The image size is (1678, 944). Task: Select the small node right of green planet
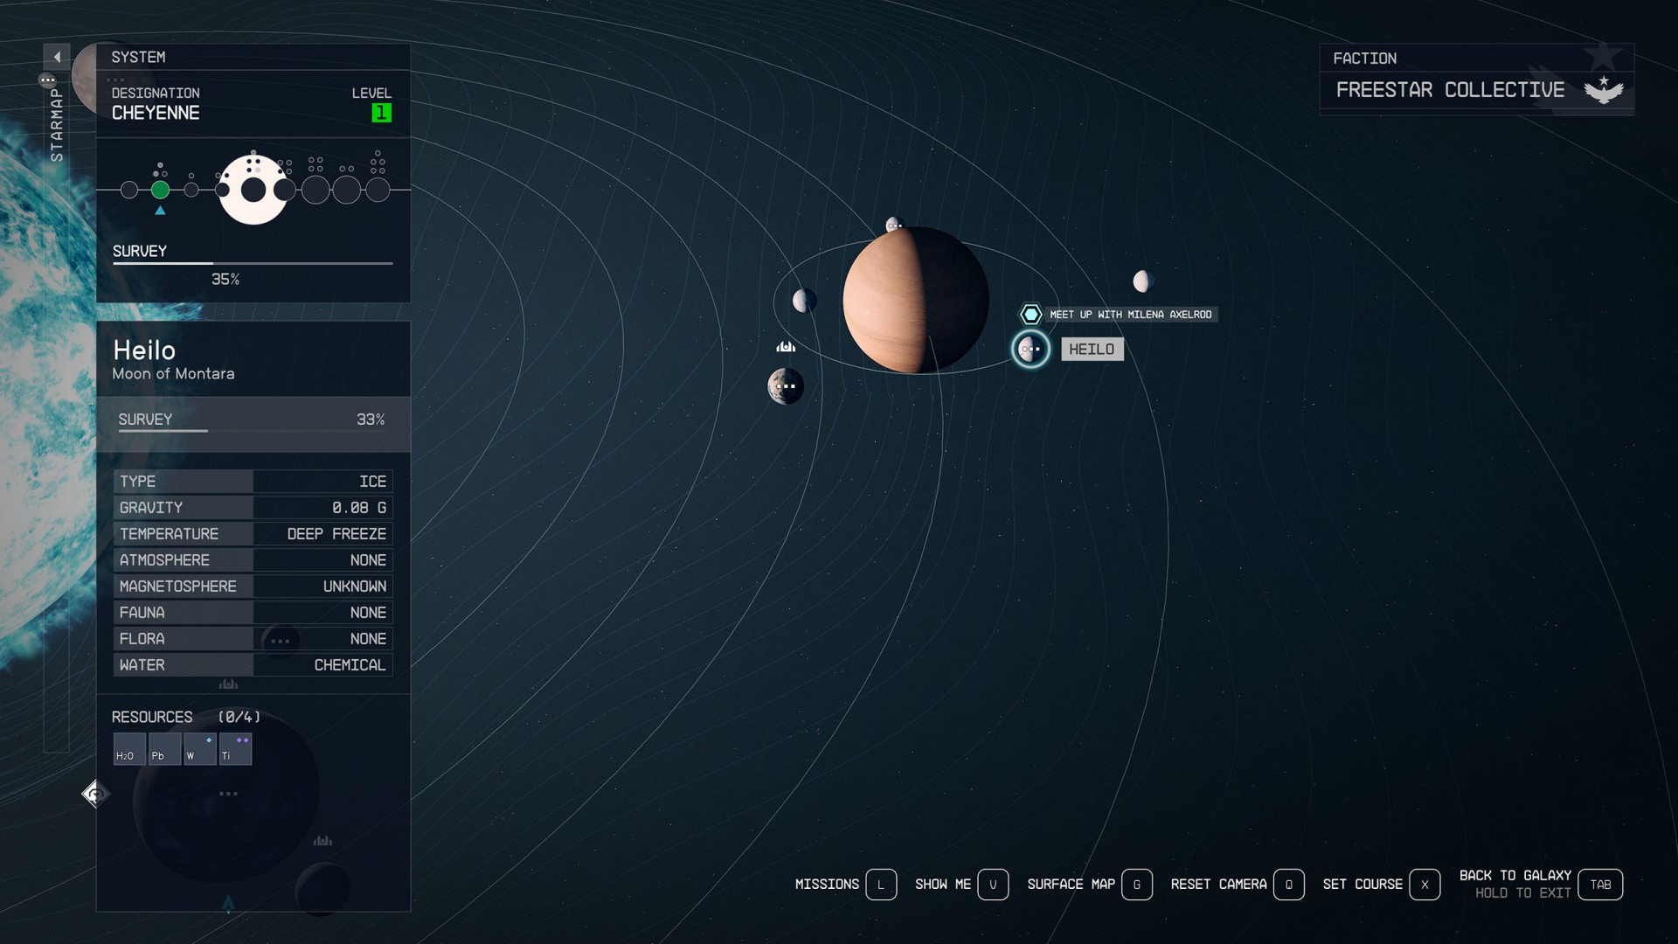[x=191, y=190]
